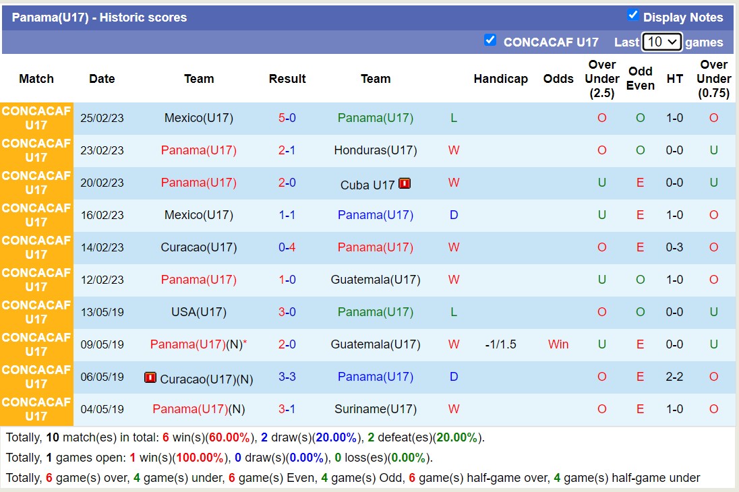Click the red card icon before Curacao(U17)(N)

pyautogui.click(x=150, y=377)
